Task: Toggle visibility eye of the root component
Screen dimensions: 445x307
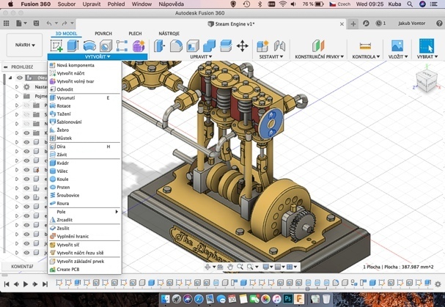Action: click(x=20, y=78)
